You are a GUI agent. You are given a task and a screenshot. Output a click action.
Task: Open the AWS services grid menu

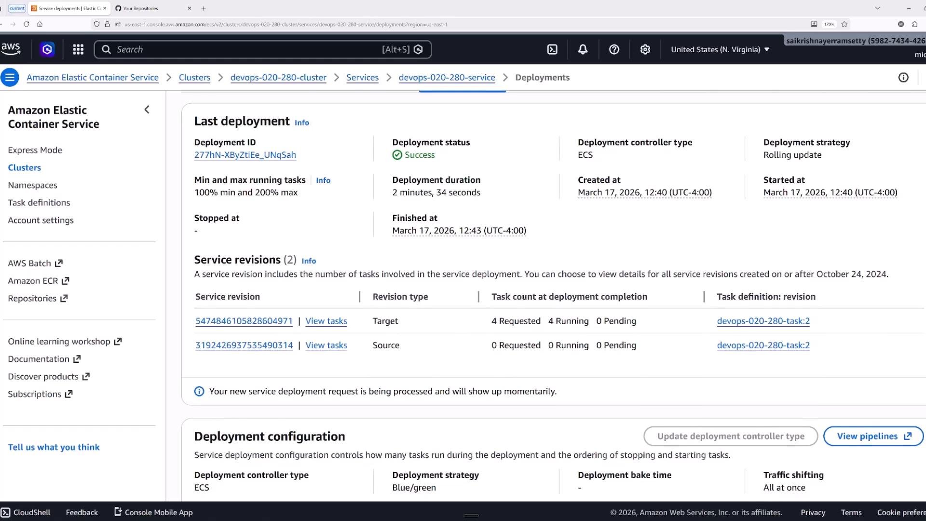[78, 49]
